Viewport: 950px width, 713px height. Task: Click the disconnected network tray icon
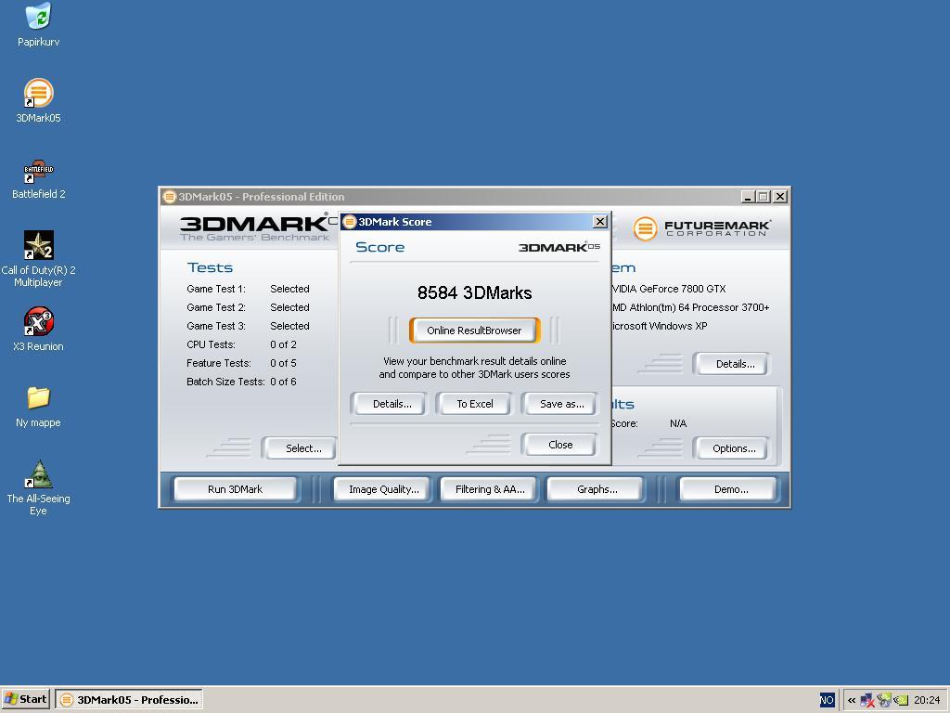[867, 700]
